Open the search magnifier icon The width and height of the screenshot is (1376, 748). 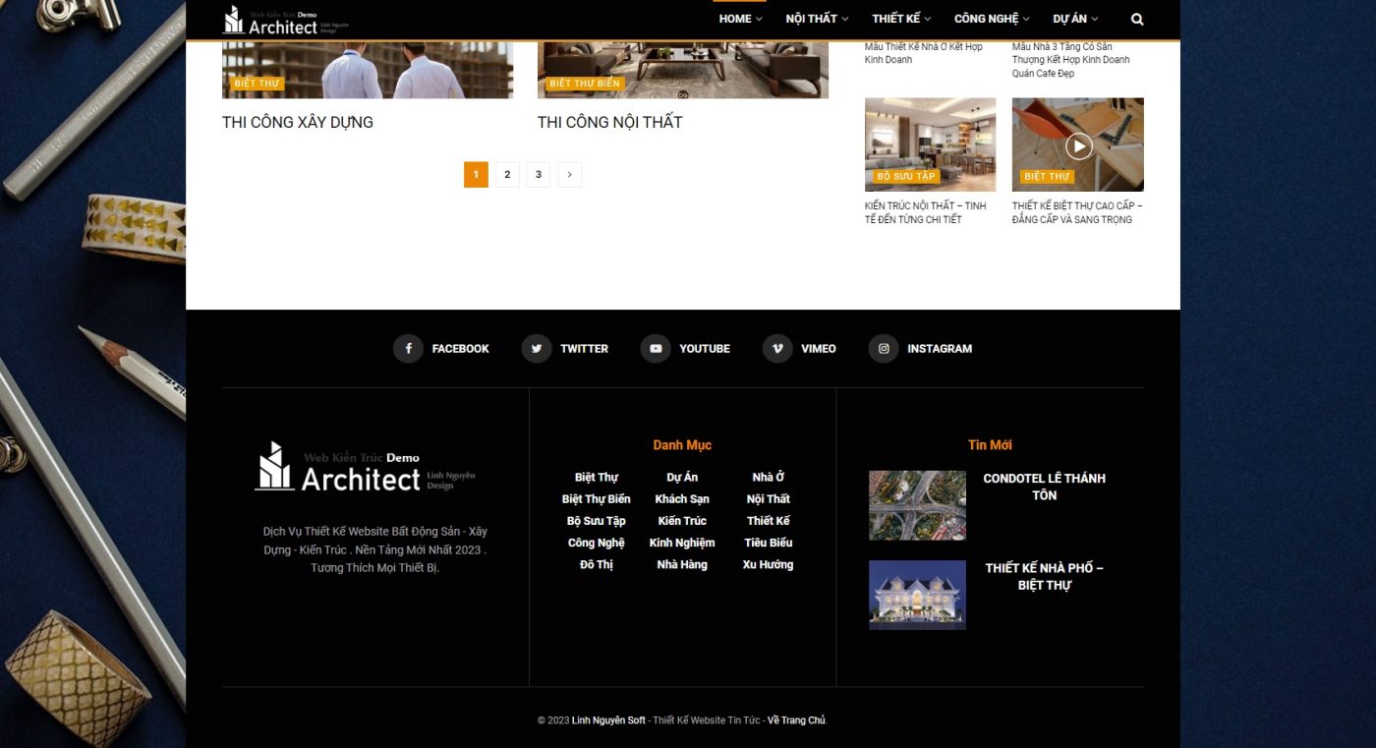tap(1137, 19)
